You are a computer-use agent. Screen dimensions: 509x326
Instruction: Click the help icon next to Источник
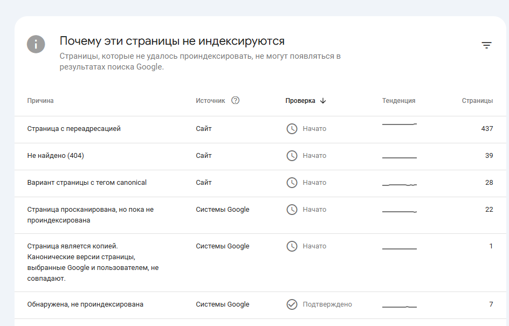(235, 100)
